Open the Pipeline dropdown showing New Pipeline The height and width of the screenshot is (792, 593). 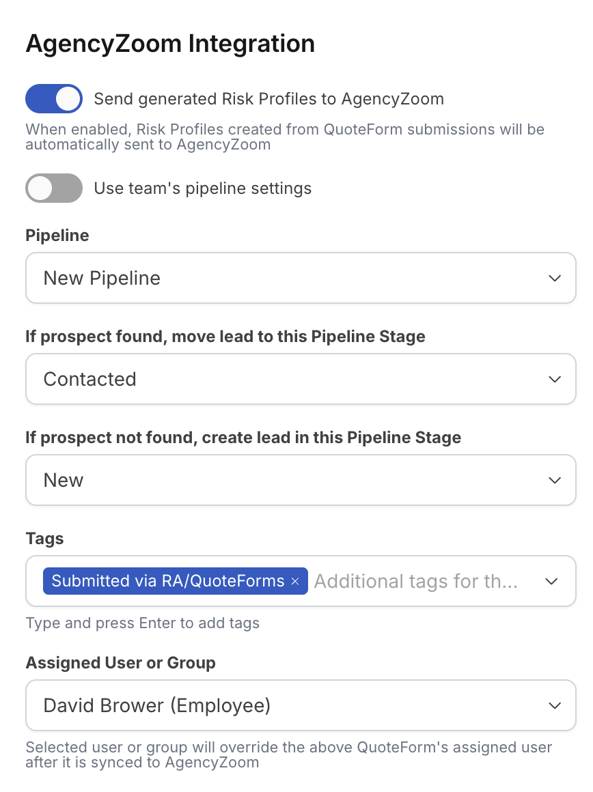pos(287,278)
